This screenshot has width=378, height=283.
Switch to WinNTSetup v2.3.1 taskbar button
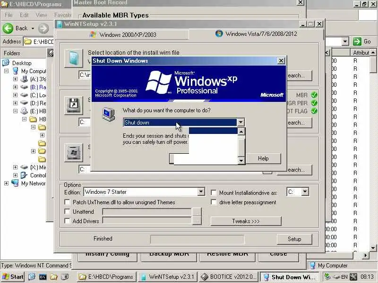[x=168, y=277]
